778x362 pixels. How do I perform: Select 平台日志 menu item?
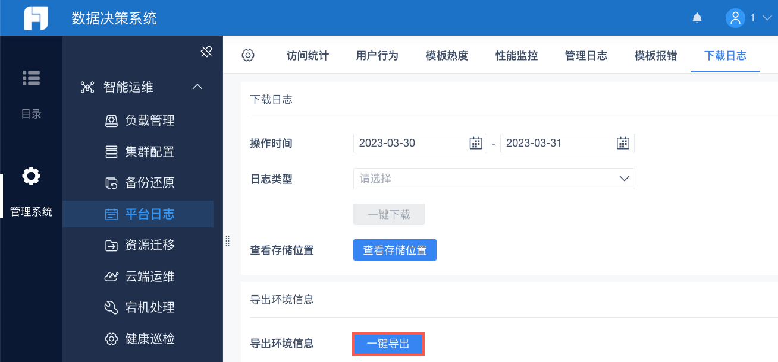pyautogui.click(x=138, y=214)
